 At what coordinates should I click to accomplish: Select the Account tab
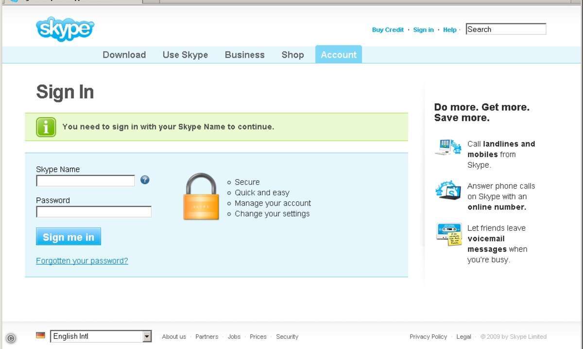coord(339,54)
